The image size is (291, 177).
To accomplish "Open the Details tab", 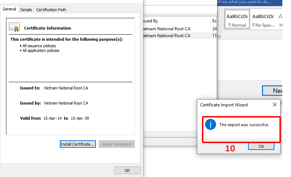I will coord(26,10).
